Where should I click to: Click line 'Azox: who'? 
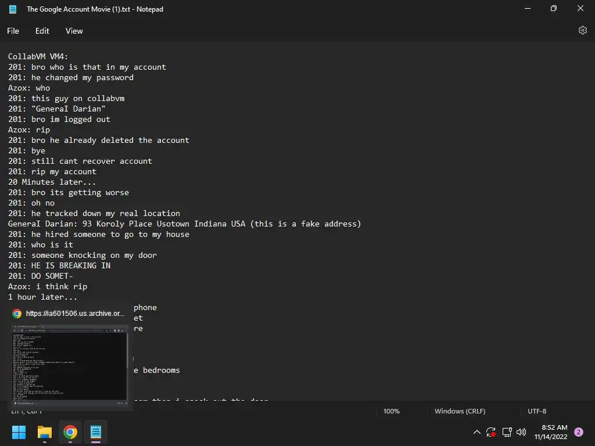pos(29,88)
